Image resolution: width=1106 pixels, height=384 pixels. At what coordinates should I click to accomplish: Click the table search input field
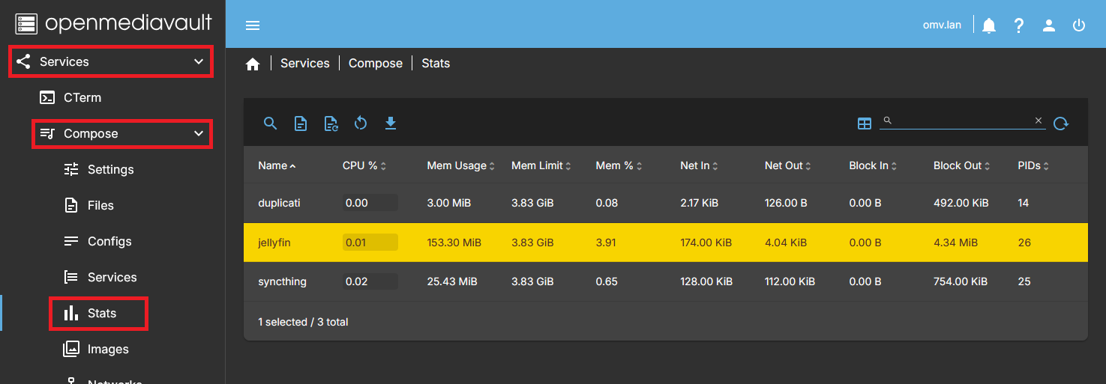coord(961,121)
